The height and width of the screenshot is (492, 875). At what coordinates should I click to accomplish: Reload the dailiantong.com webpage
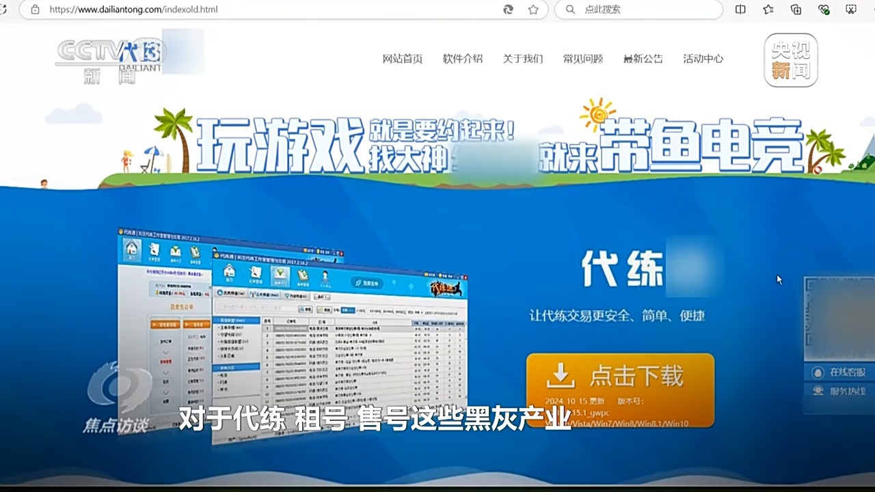(508, 10)
